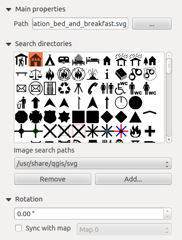Select the male WC icon
The image size is (182, 240).
point(135,88)
